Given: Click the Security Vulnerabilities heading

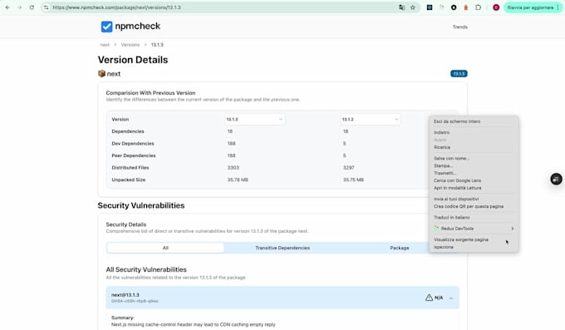Looking at the screenshot, I should point(141,205).
